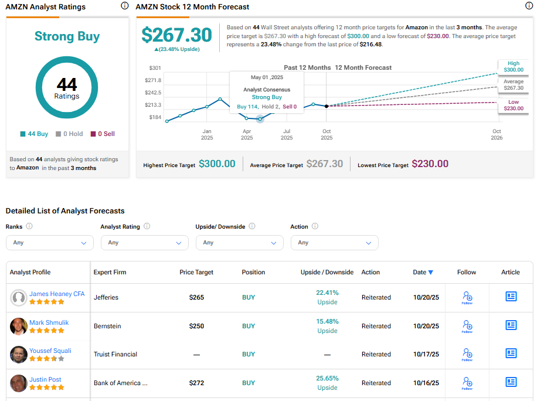Expand the Analyst Rating dropdown
This screenshot has height=401, width=541.
[144, 243]
